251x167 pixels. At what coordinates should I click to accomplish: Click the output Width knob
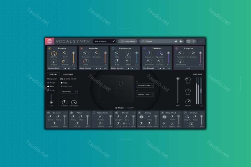click(x=188, y=101)
